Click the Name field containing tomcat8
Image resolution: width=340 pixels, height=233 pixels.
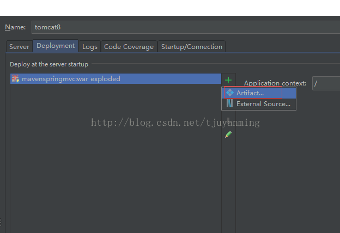(185, 27)
